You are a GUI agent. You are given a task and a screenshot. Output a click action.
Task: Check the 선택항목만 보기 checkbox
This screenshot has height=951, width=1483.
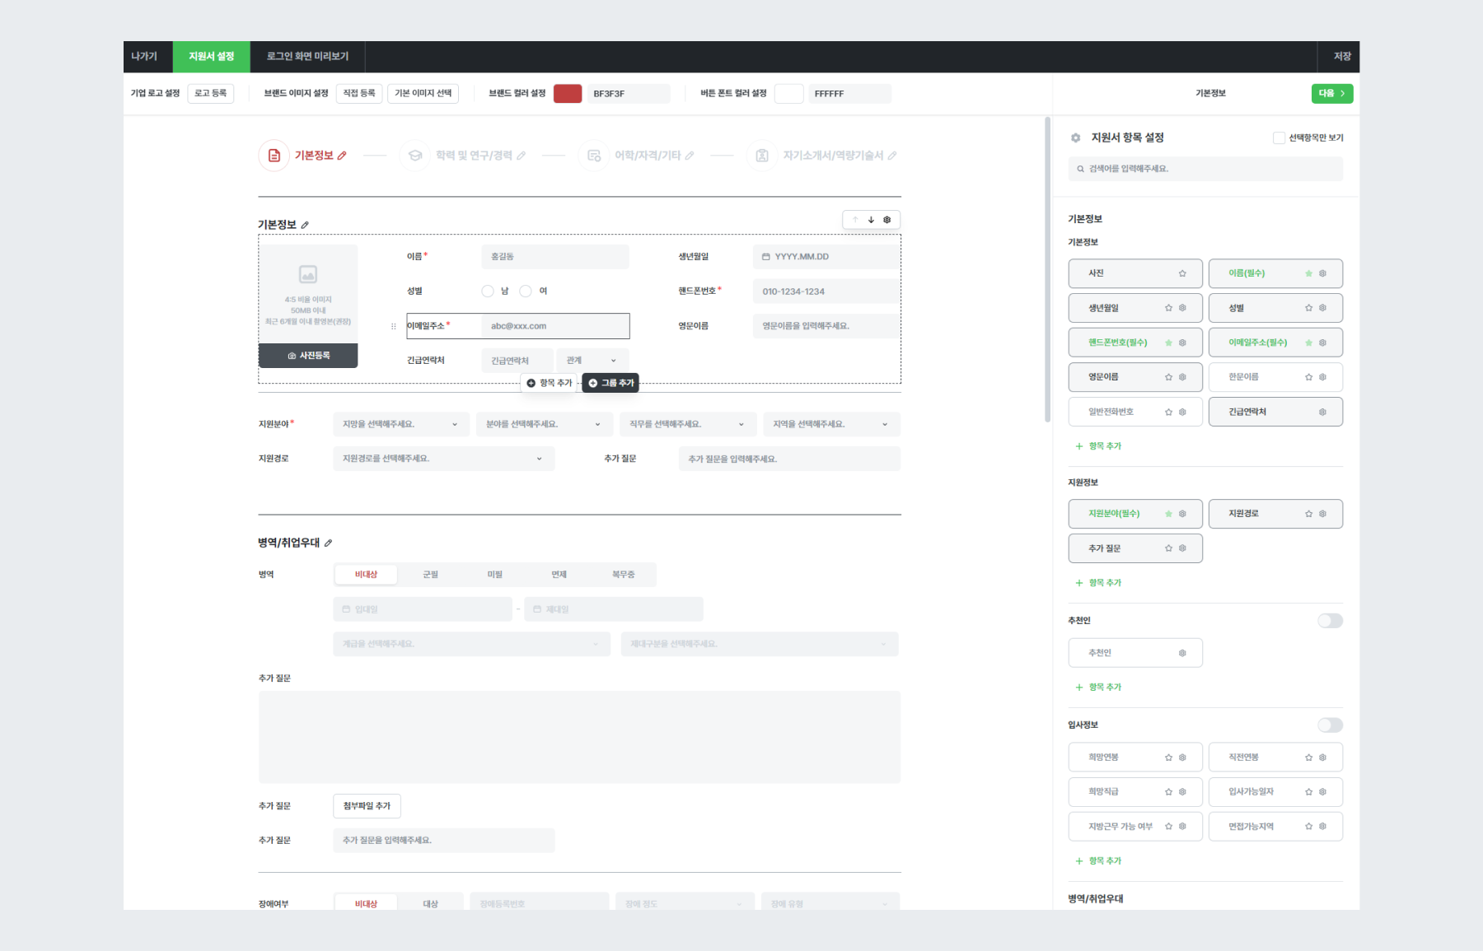click(x=1279, y=138)
